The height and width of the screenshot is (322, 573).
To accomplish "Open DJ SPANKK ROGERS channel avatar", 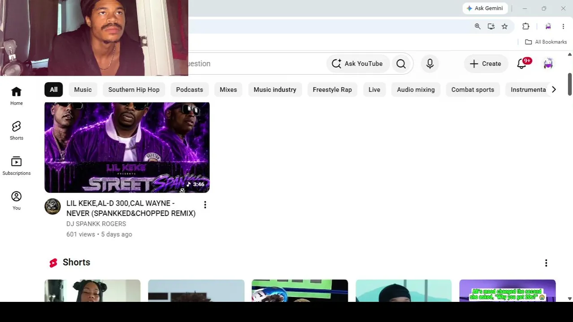I will click(52, 206).
